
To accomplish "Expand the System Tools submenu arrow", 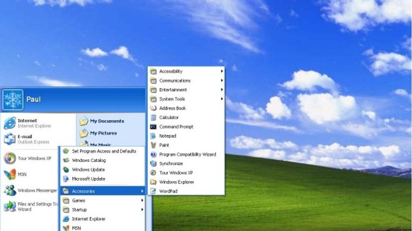I will pyautogui.click(x=222, y=99).
